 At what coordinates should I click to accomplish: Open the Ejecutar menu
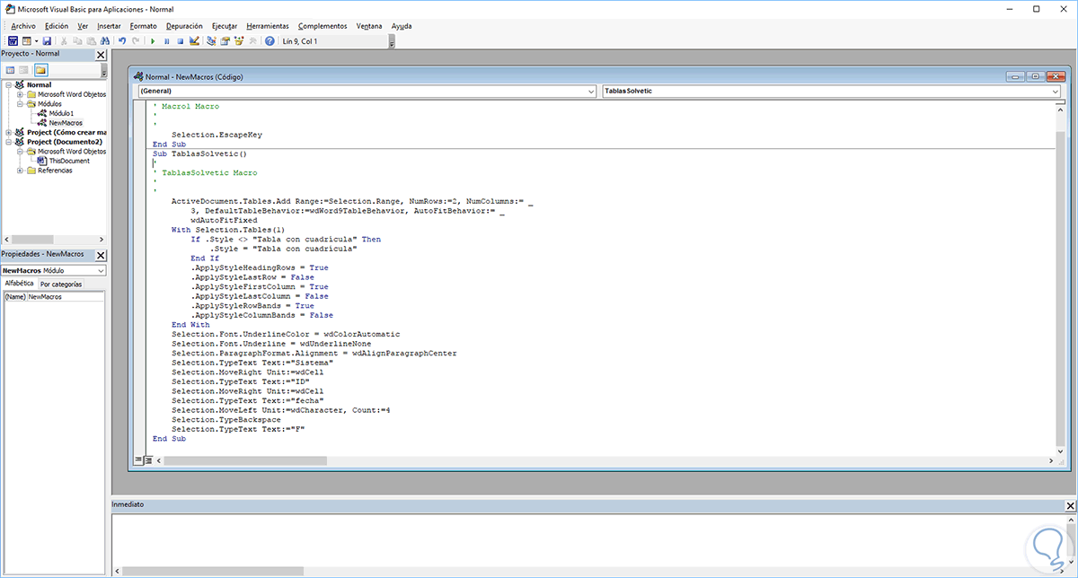point(225,26)
